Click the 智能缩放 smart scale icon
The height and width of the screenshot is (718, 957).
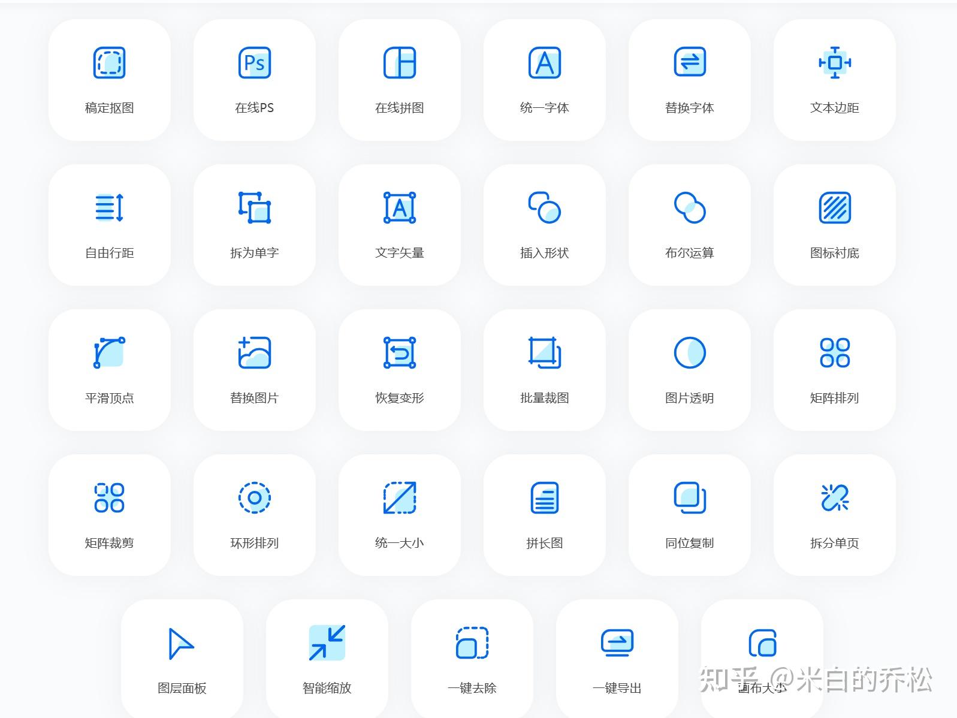[327, 643]
